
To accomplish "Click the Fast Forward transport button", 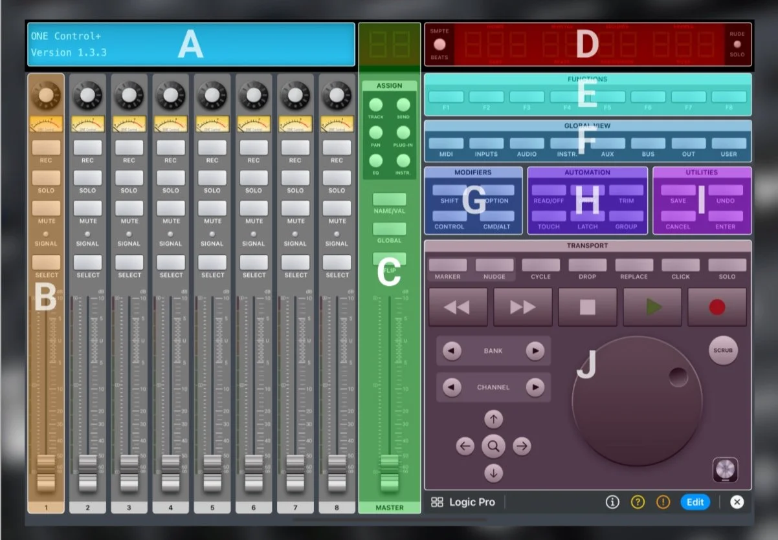I will coord(522,307).
